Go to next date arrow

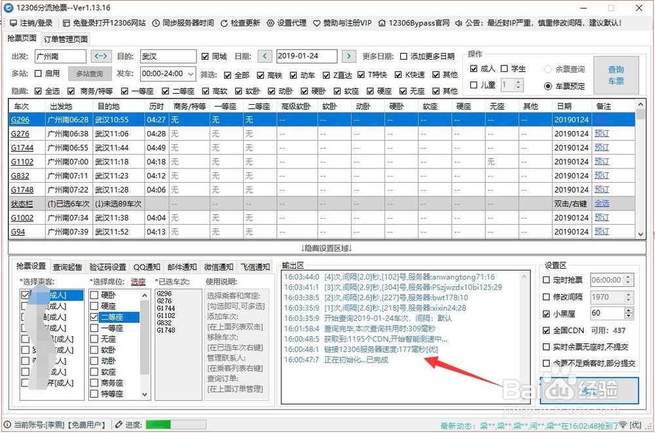349,56
